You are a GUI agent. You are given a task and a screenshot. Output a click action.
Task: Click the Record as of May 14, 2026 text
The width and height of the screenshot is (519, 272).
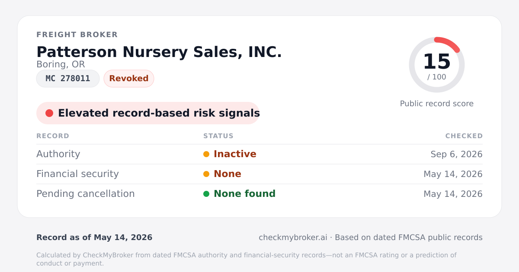(x=94, y=237)
